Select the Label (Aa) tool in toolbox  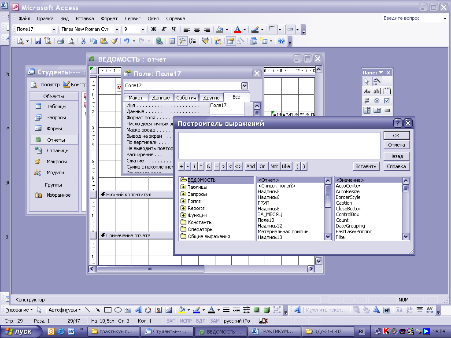point(367,92)
